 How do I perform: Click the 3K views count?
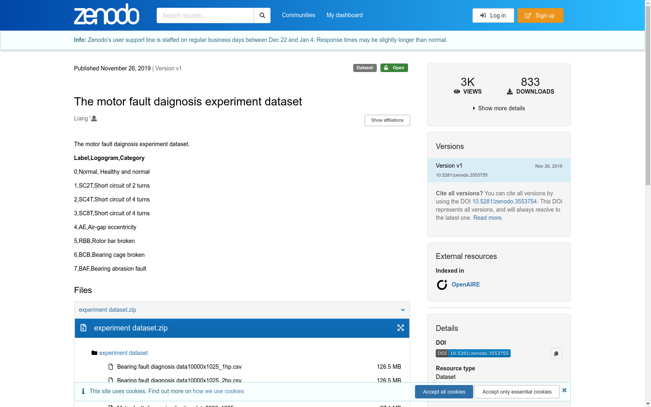tap(467, 82)
